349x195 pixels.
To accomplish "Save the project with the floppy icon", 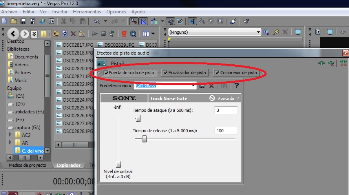I will [x=23, y=21].
